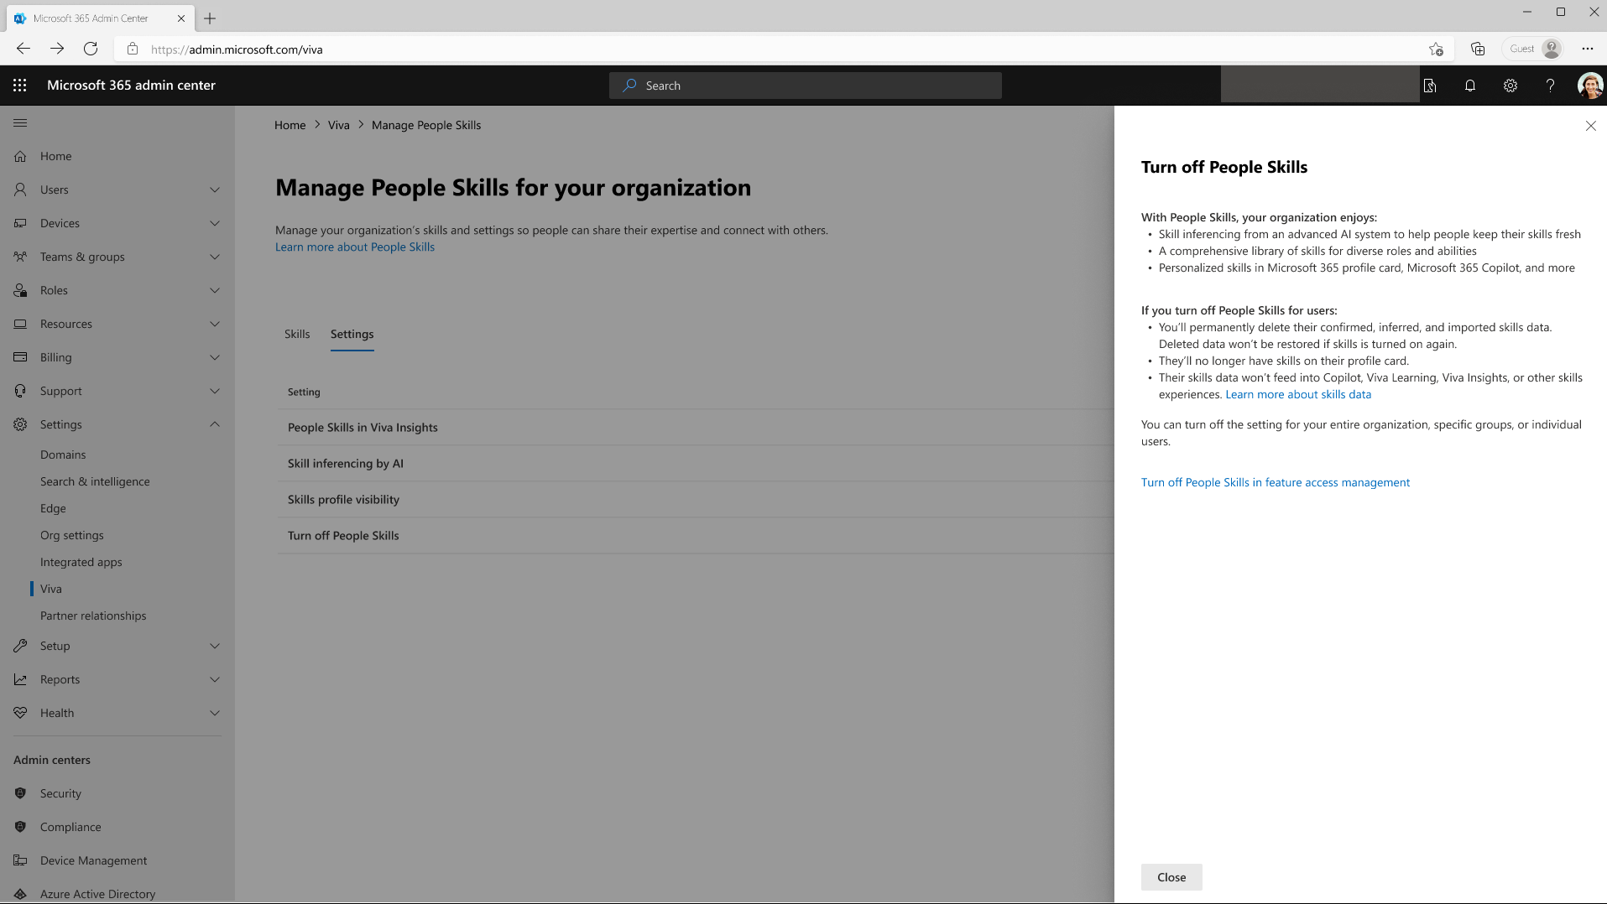Open the app launcher waffle icon
This screenshot has width=1607, height=904.
pyautogui.click(x=19, y=85)
